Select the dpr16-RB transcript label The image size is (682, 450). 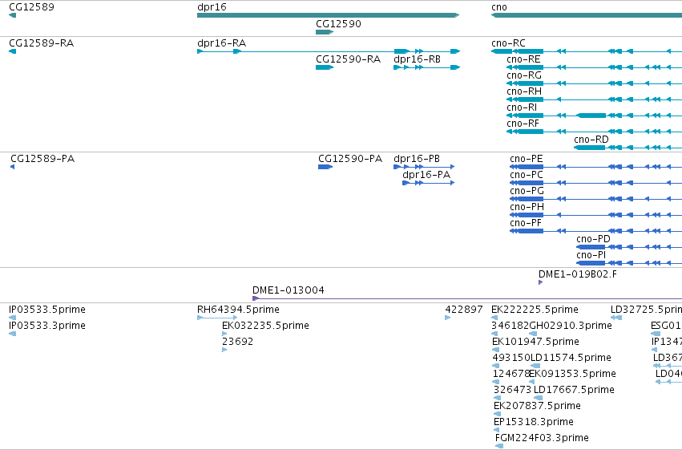tap(417, 59)
